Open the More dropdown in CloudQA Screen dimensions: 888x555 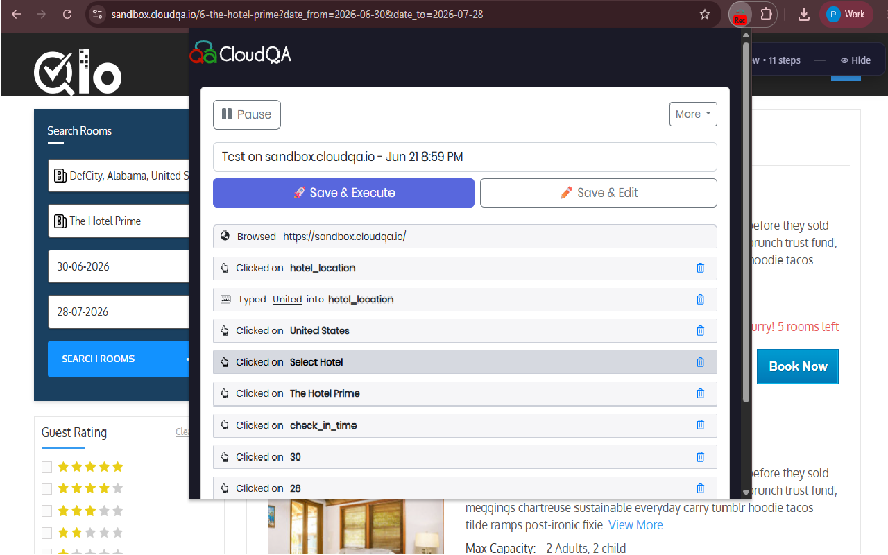click(693, 114)
